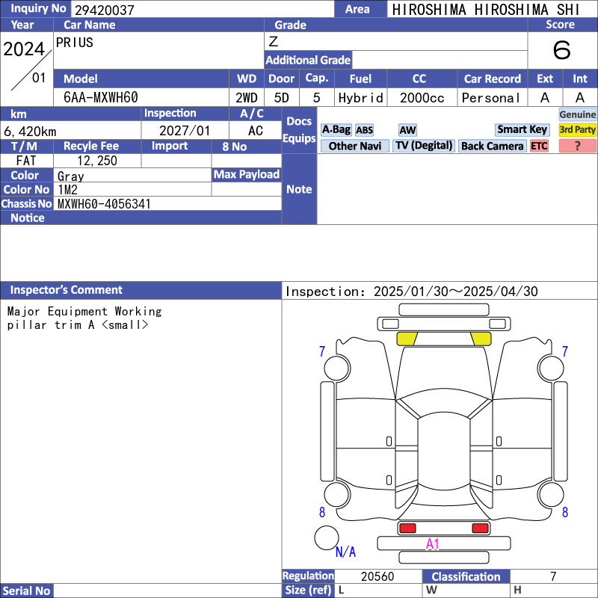Click the left yellow headlight on diagram

[407, 339]
